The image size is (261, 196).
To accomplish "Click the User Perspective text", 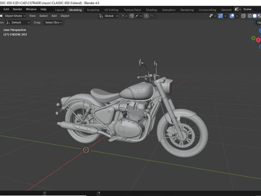I will [x=15, y=30].
